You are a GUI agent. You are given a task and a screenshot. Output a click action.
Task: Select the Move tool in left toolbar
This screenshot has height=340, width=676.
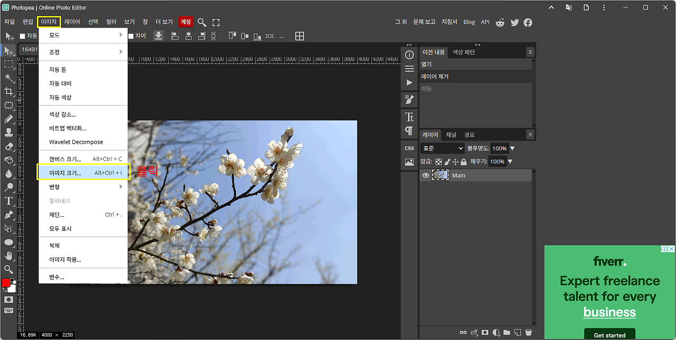[x=9, y=51]
